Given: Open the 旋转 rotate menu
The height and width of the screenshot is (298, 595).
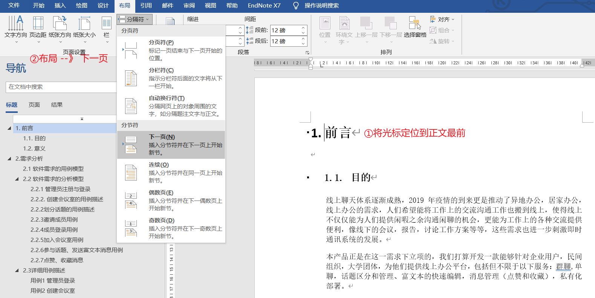Looking at the screenshot, I should click(442, 41).
